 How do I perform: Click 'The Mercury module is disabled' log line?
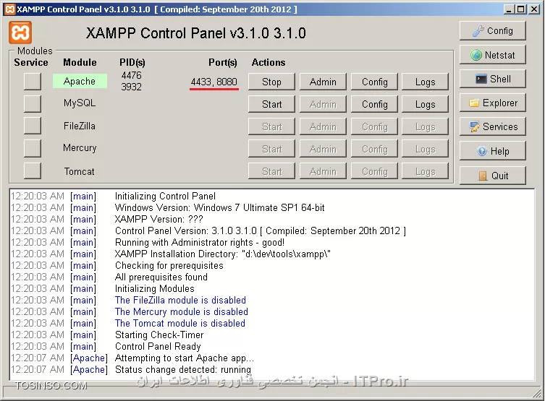(182, 311)
